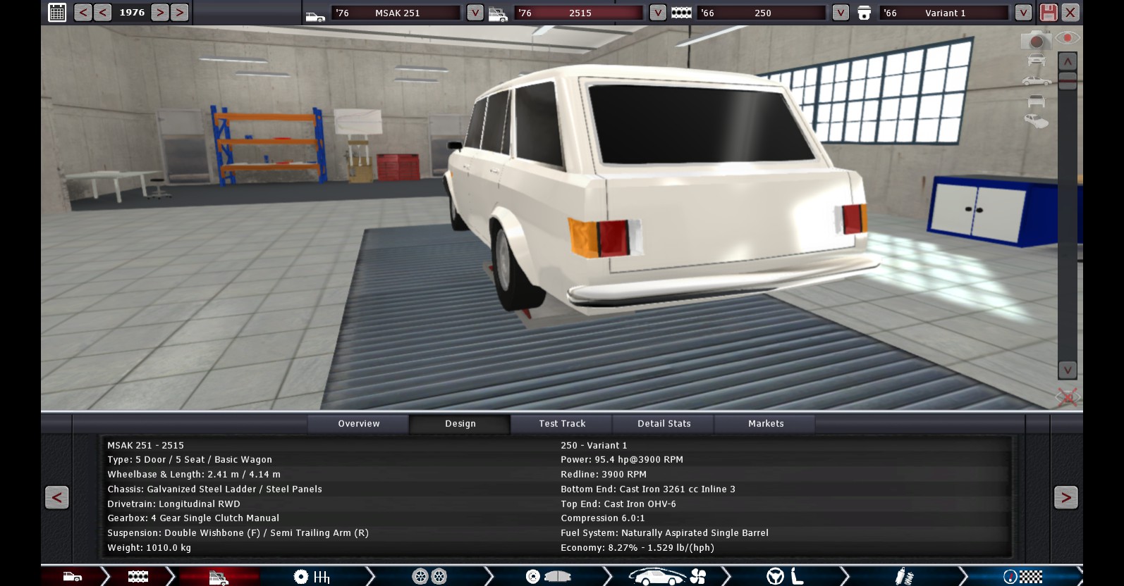
Task: Click the 250 engine family name field
Action: tap(762, 13)
